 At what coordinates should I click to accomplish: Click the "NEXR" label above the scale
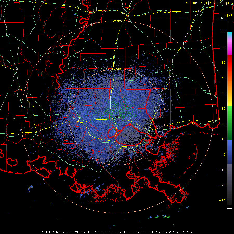(x=228, y=16)
